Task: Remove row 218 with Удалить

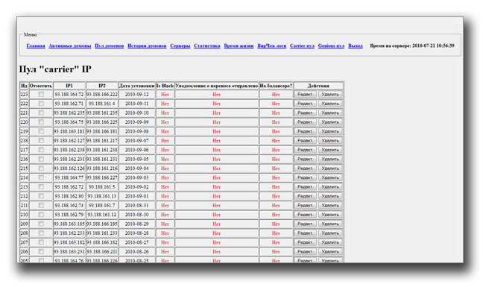Action: point(330,140)
